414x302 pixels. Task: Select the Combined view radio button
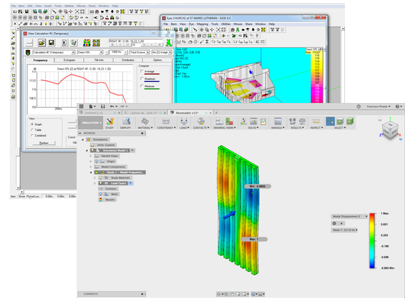32,136
